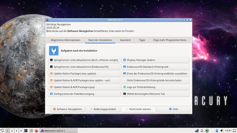Open the Assistent tab
Screen dimensions: 237x133
125,40
